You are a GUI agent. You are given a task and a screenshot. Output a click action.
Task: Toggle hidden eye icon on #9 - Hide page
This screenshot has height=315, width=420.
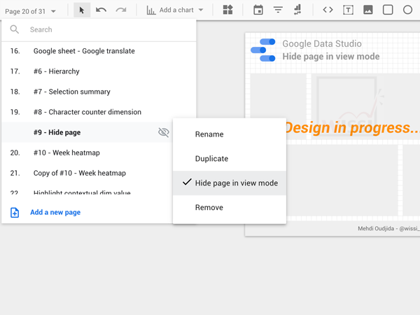click(x=164, y=132)
